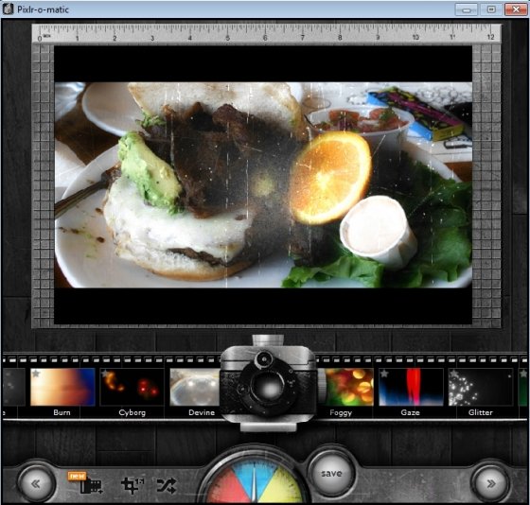Screen dimensions: 530x505
Task: Click the "Cyborg" label text
Action: (x=132, y=412)
